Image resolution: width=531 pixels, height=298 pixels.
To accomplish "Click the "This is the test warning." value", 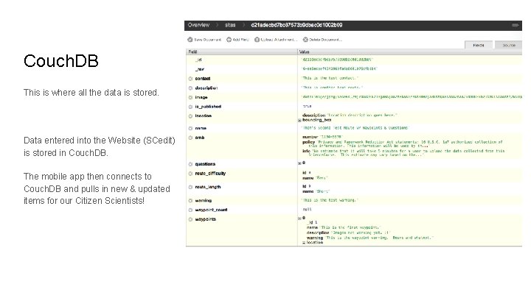I will (330, 200).
